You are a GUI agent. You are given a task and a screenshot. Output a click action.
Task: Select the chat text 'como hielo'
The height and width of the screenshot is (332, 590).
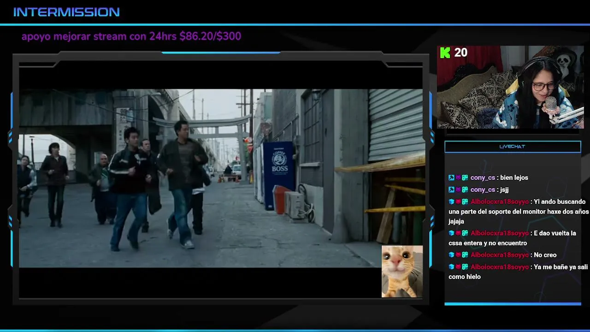pyautogui.click(x=465, y=277)
